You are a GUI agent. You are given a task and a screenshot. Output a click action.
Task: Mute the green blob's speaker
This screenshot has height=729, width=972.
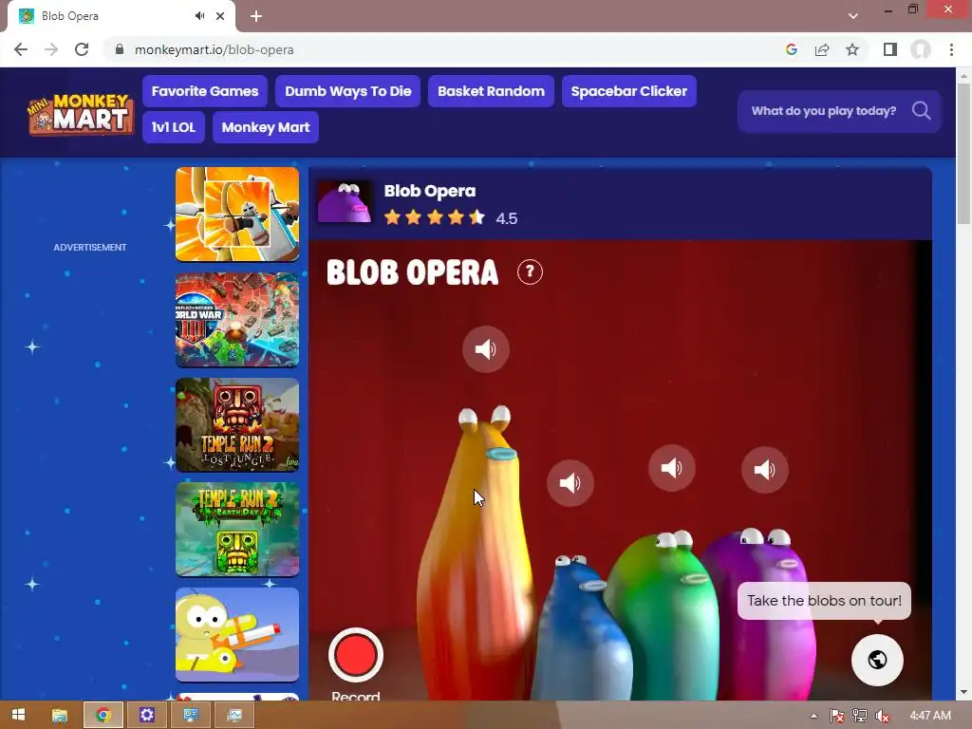(x=671, y=468)
